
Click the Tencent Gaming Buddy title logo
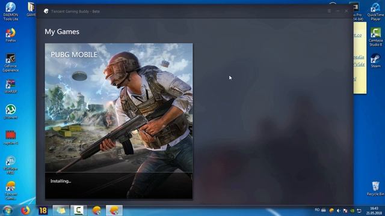tap(46, 11)
